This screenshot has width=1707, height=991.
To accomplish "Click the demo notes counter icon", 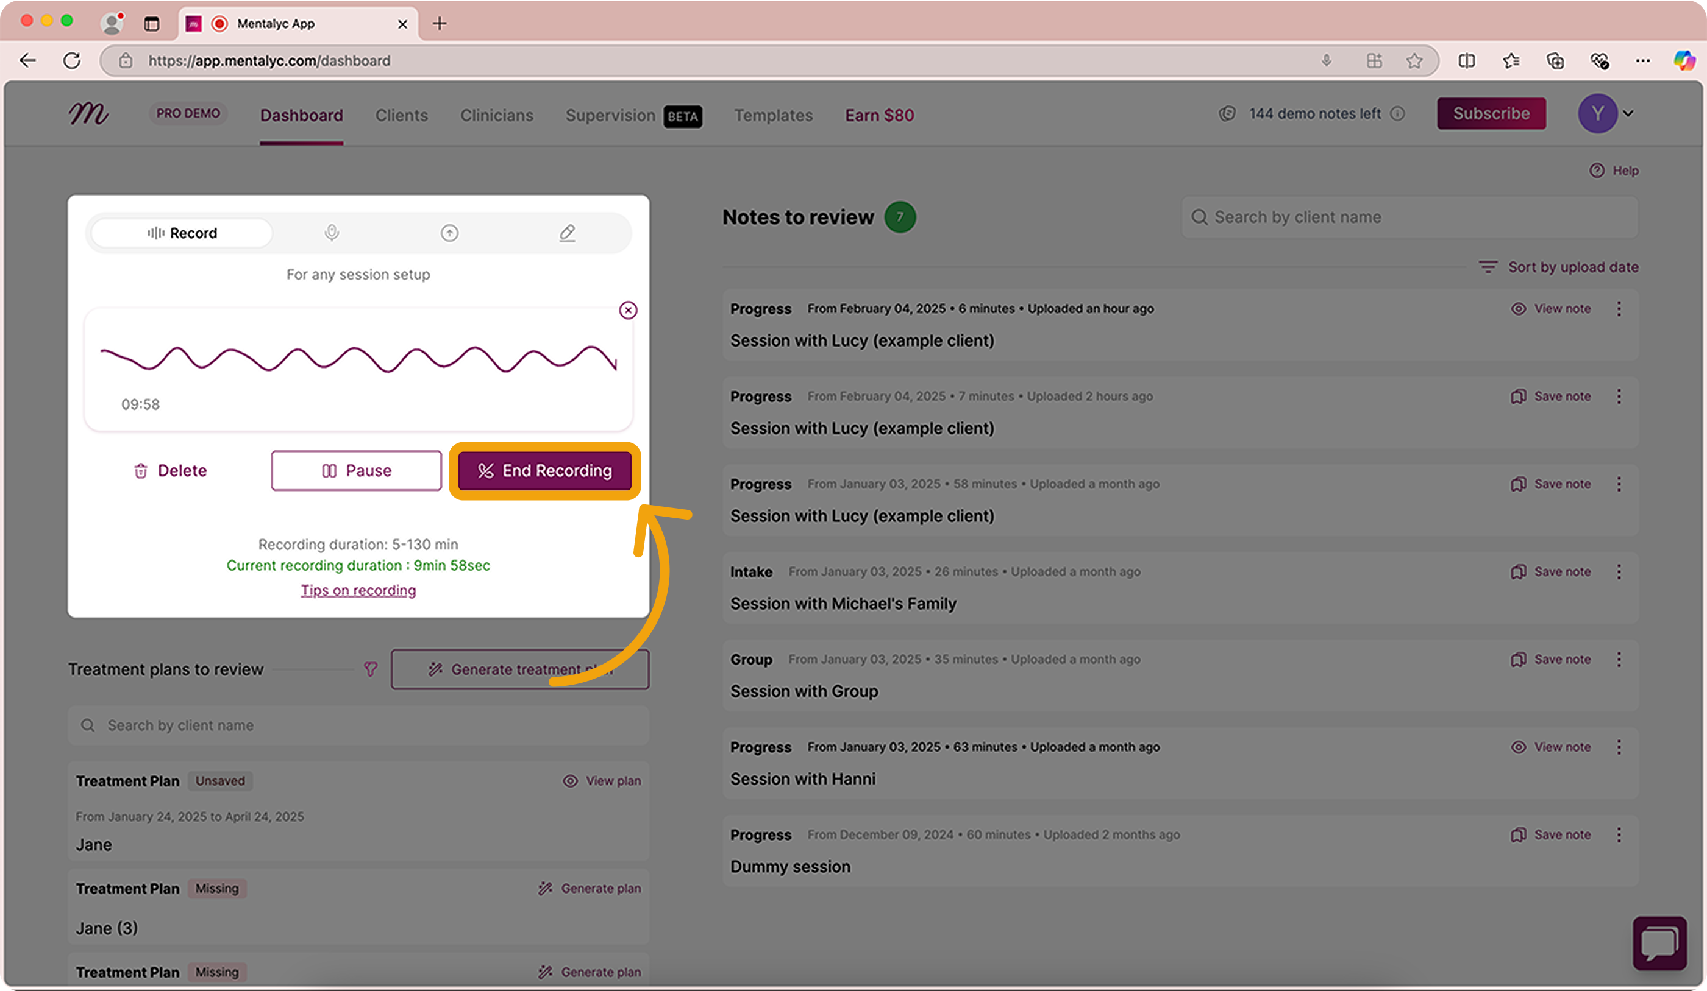I will tap(1227, 114).
